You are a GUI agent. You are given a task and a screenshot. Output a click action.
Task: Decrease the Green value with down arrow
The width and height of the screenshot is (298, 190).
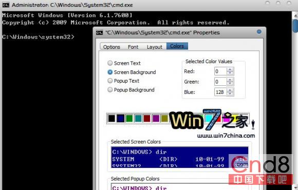[230, 83]
